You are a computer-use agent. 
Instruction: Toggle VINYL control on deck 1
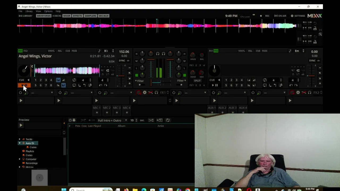tap(51, 51)
